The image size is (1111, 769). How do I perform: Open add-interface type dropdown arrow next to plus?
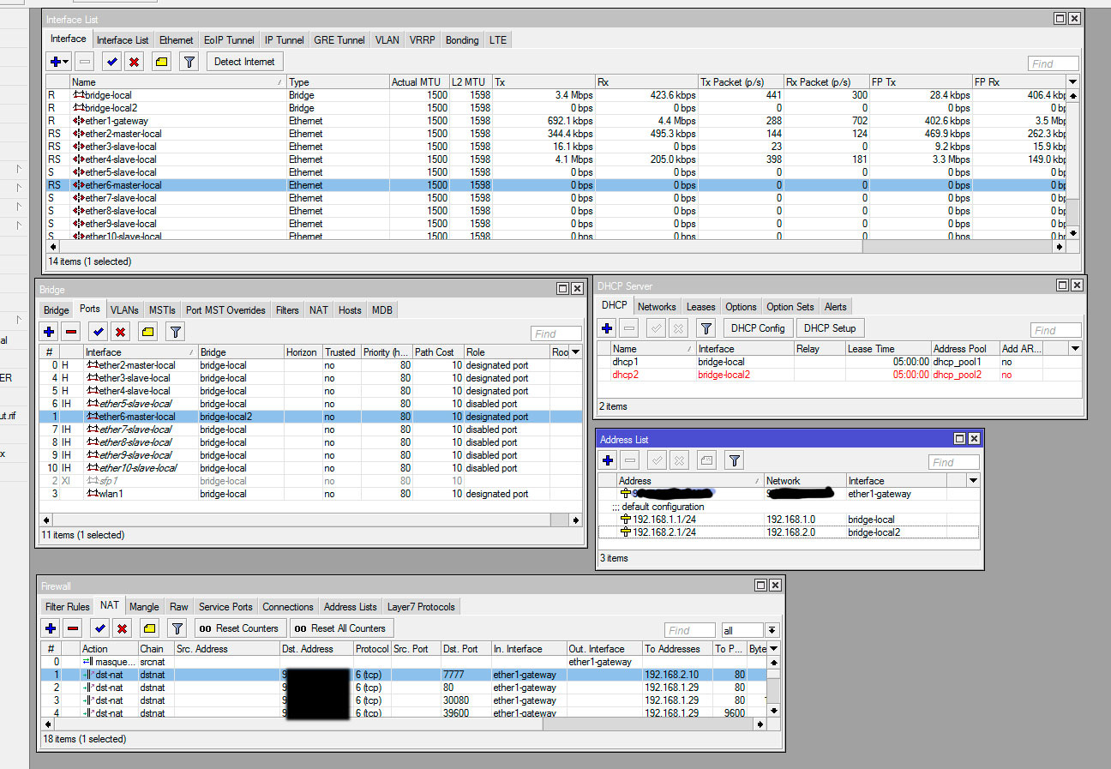[66, 62]
